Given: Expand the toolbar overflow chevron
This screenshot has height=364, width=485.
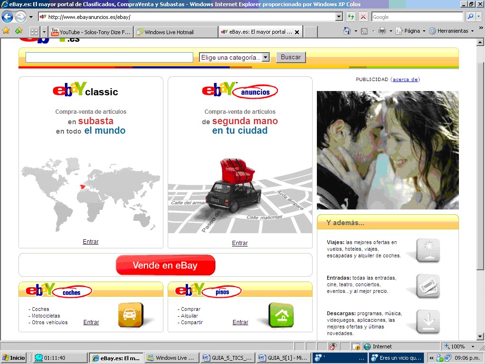Looking at the screenshot, I should [x=481, y=28].
